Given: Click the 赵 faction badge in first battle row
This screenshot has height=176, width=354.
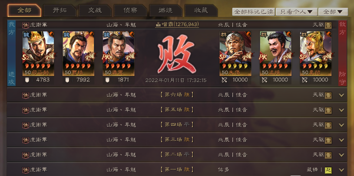Looking at the screenshot, I should click(328, 170).
